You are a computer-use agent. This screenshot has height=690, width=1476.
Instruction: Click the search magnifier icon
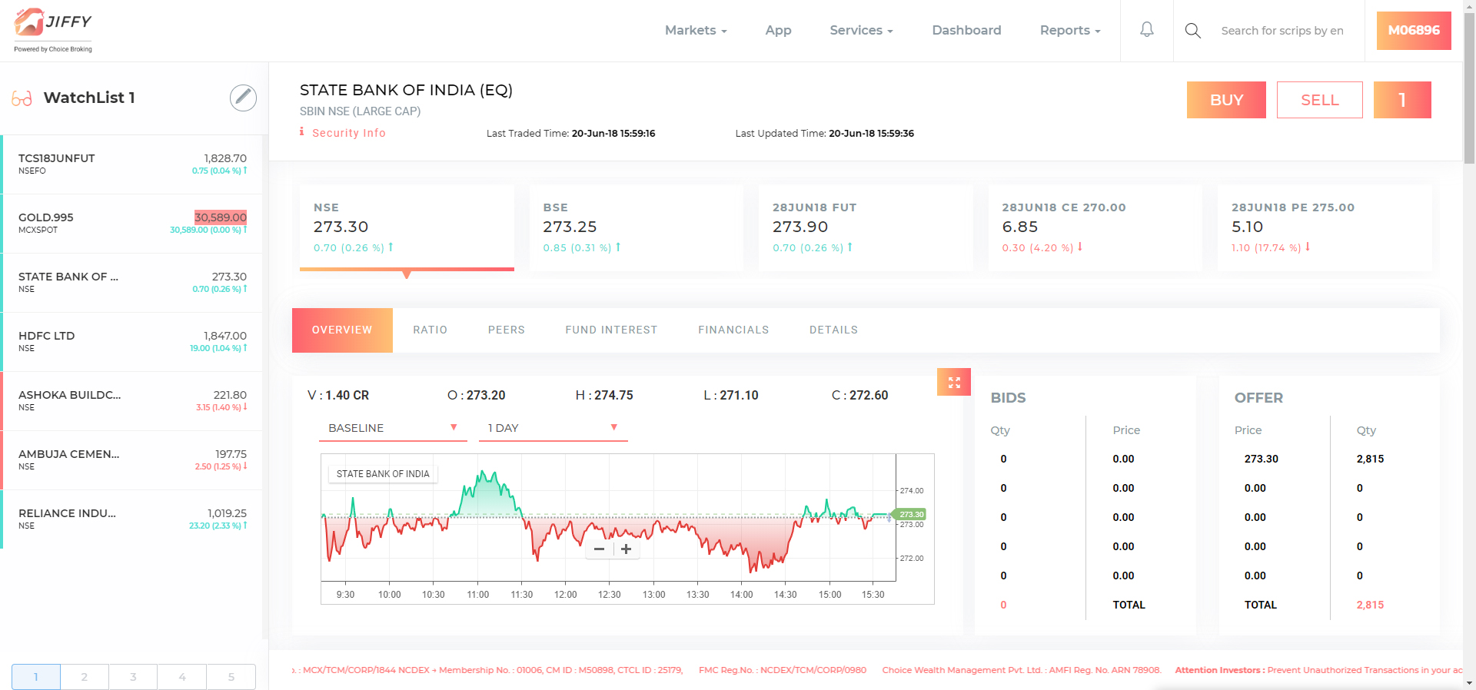pyautogui.click(x=1192, y=31)
